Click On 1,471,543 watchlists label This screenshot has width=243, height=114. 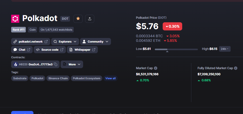(57, 30)
